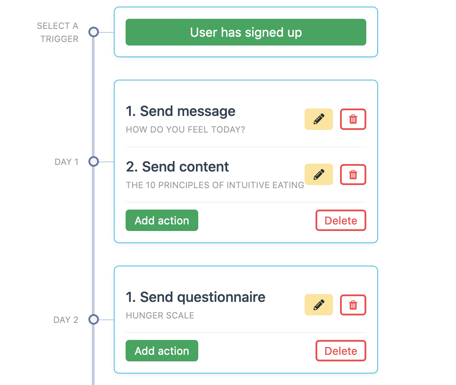The height and width of the screenshot is (385, 456).
Task: Open the Send content heading
Action: click(177, 167)
